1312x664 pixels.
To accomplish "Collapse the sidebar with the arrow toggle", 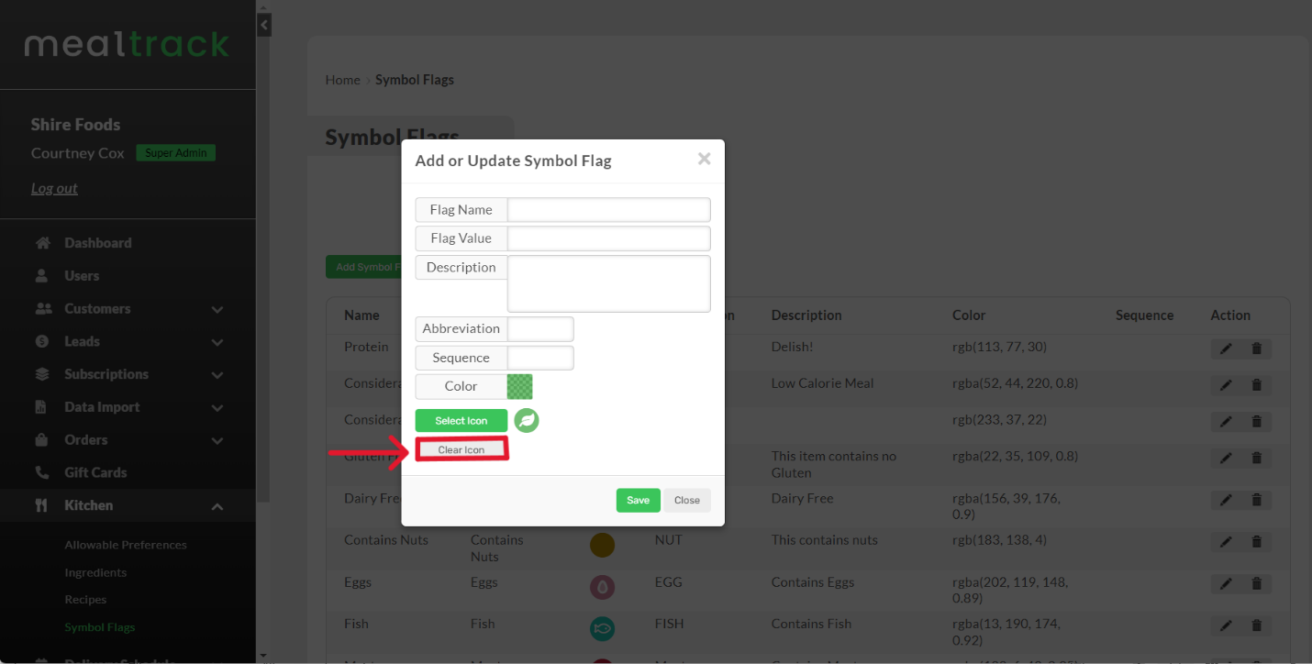I will point(264,25).
